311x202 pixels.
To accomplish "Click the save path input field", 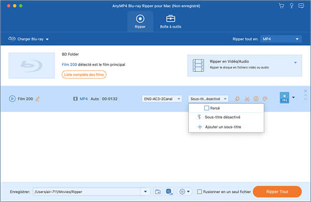I will 87,192.
